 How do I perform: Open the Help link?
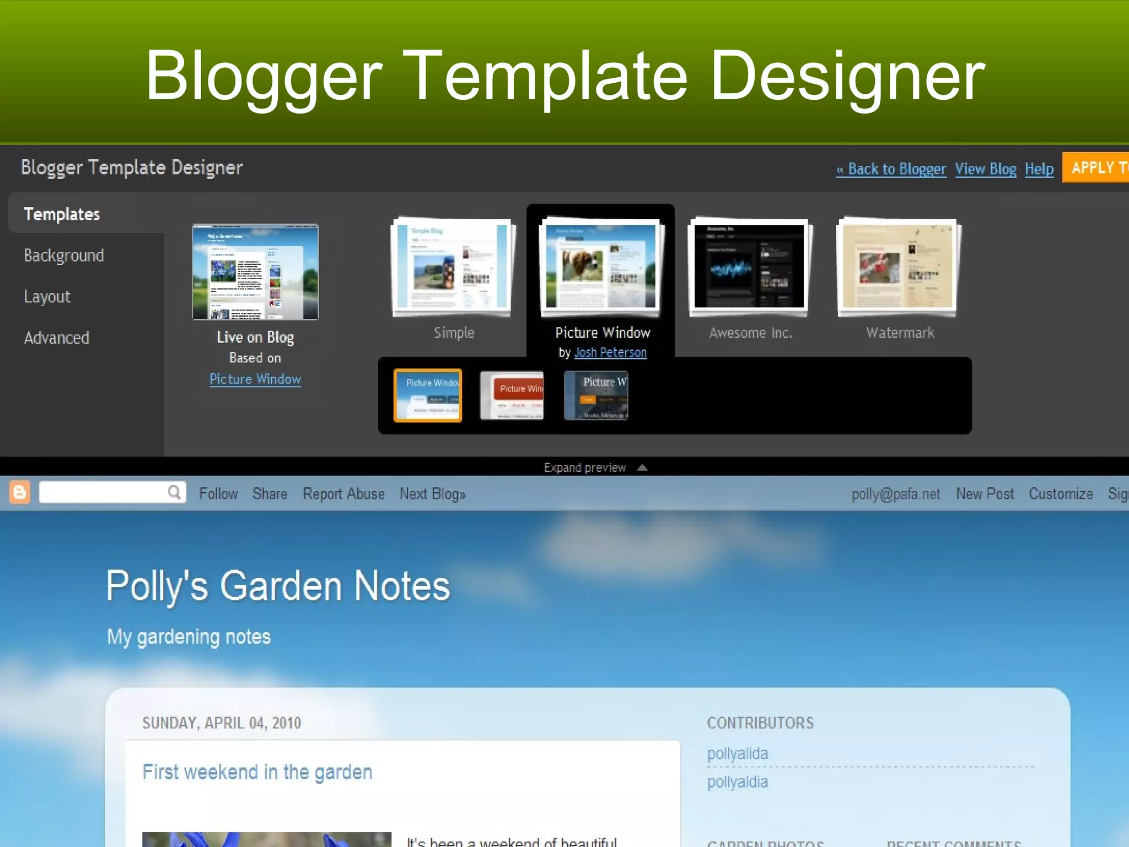1039,169
